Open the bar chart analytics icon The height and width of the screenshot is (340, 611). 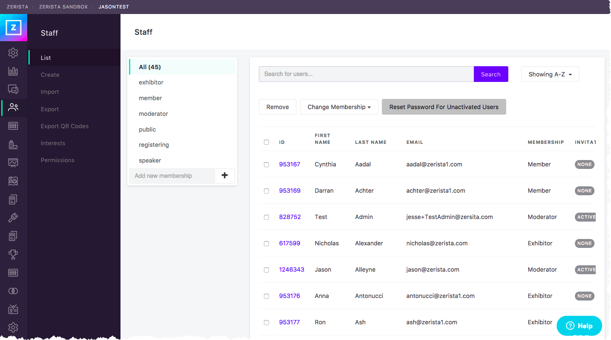pyautogui.click(x=13, y=71)
